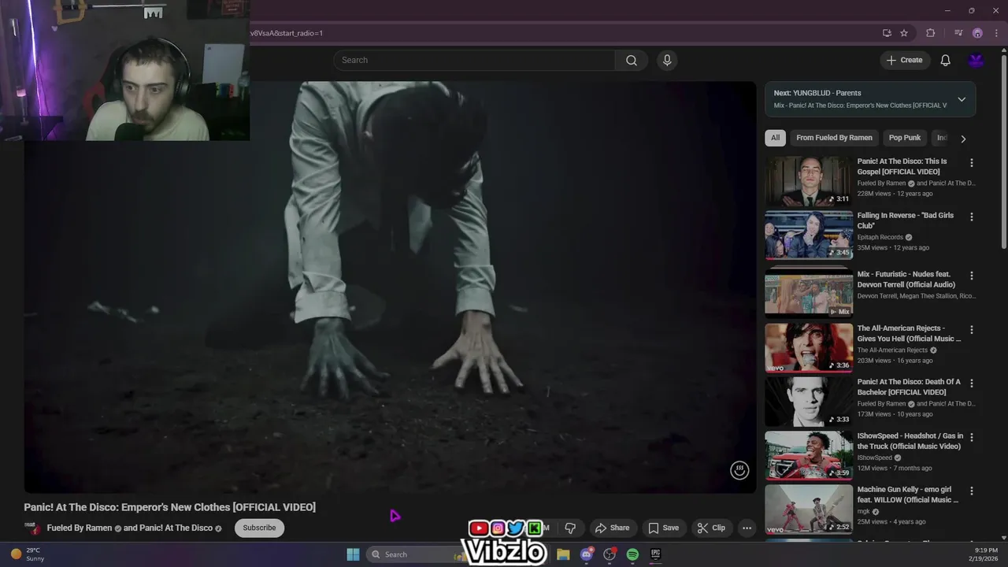Viewport: 1008px width, 567px height.
Task: Open options for This Is Gospel video
Action: (x=971, y=163)
